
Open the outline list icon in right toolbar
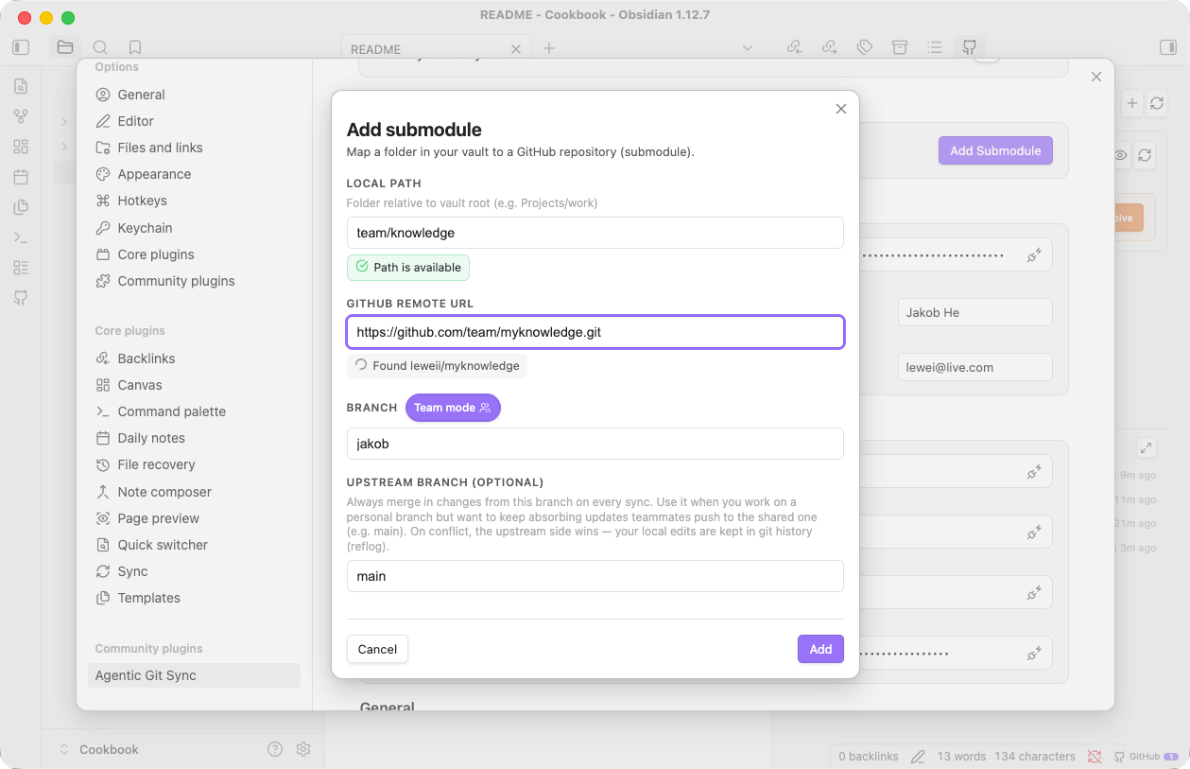click(935, 47)
